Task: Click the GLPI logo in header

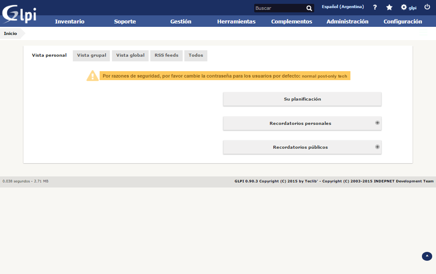Action: click(19, 13)
